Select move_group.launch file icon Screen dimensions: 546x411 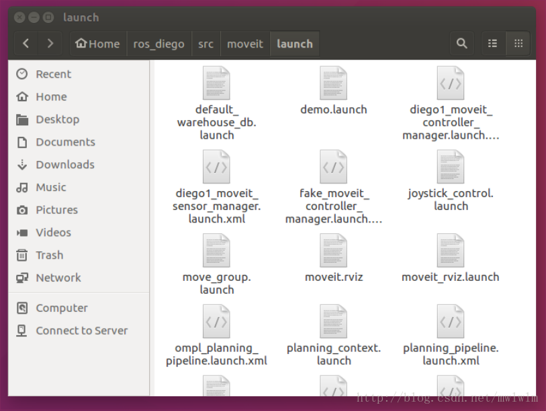pyautogui.click(x=217, y=250)
